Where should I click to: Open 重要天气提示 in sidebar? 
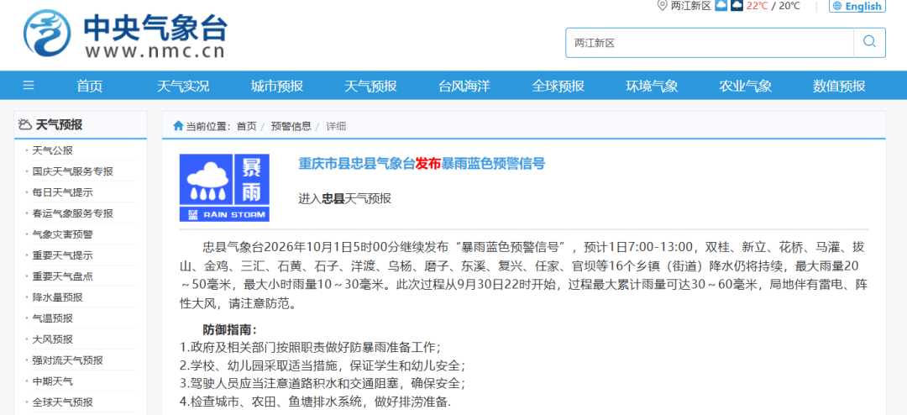click(62, 255)
